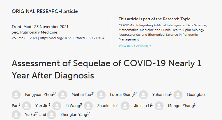
Task: Click the chevron after View all 95 Articles
Action: tap(150, 45)
